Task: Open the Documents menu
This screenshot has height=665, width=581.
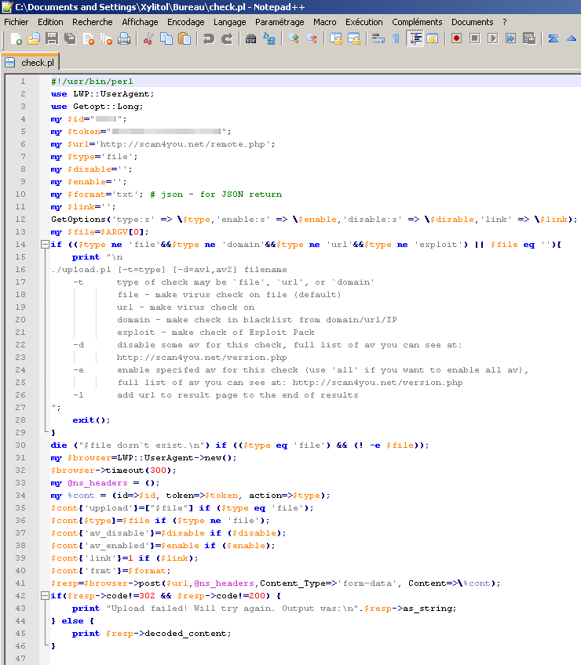Action: point(473,22)
